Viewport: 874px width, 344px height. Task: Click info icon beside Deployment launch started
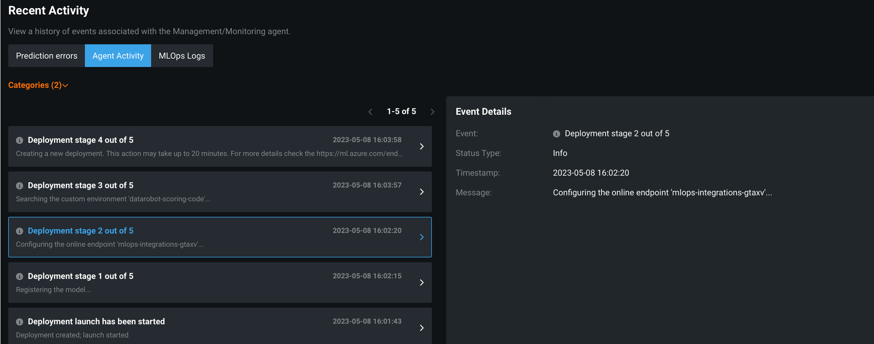click(x=20, y=322)
